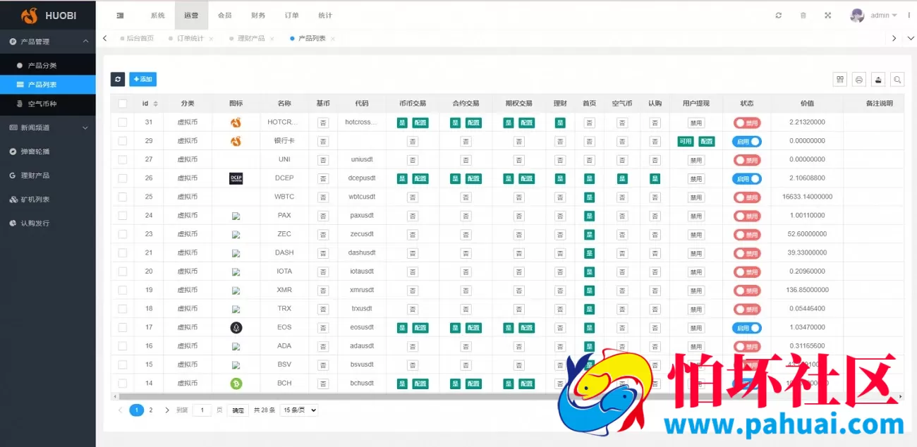Check the row checkbox for id 26
The image size is (917, 447).
[123, 178]
